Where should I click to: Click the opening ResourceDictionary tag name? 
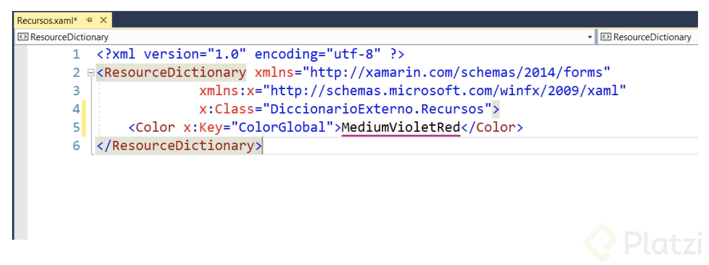point(175,73)
